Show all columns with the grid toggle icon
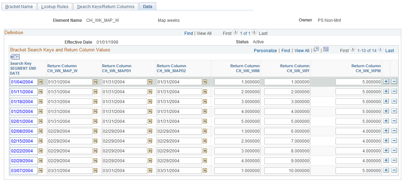This screenshot has height=182, width=403. (15, 57)
